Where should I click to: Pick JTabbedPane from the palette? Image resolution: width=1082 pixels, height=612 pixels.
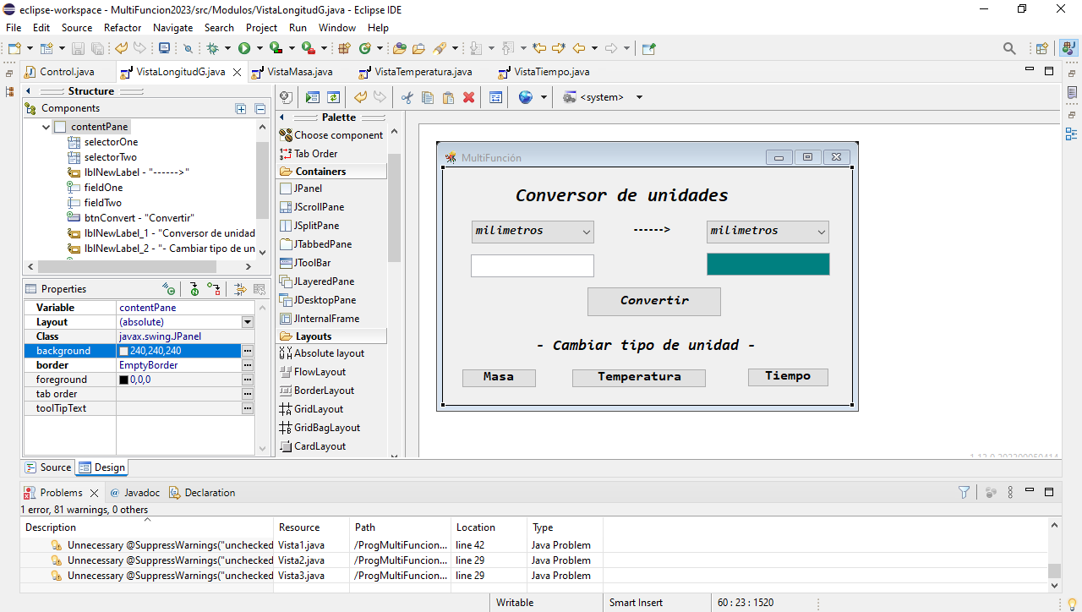pyautogui.click(x=316, y=244)
